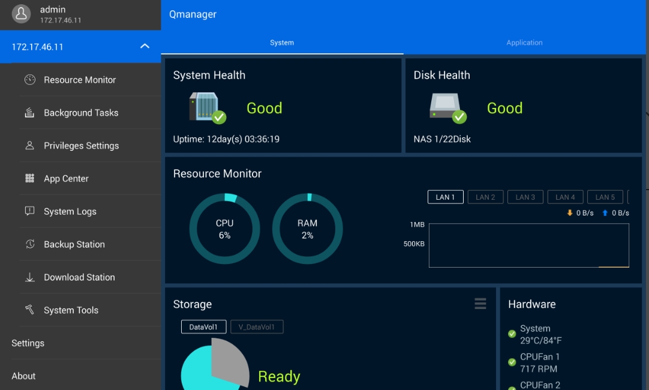Screen dimensions: 649x390
Task: Open the Storage panel hamburger menu
Action: click(x=480, y=304)
